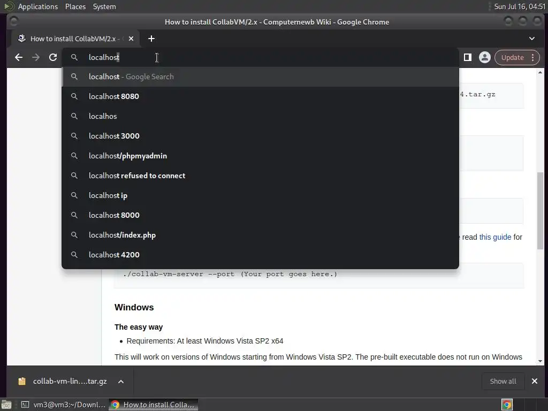The width and height of the screenshot is (548, 411).
Task: Open the Chrome three-dot menu
Action: tap(532, 57)
